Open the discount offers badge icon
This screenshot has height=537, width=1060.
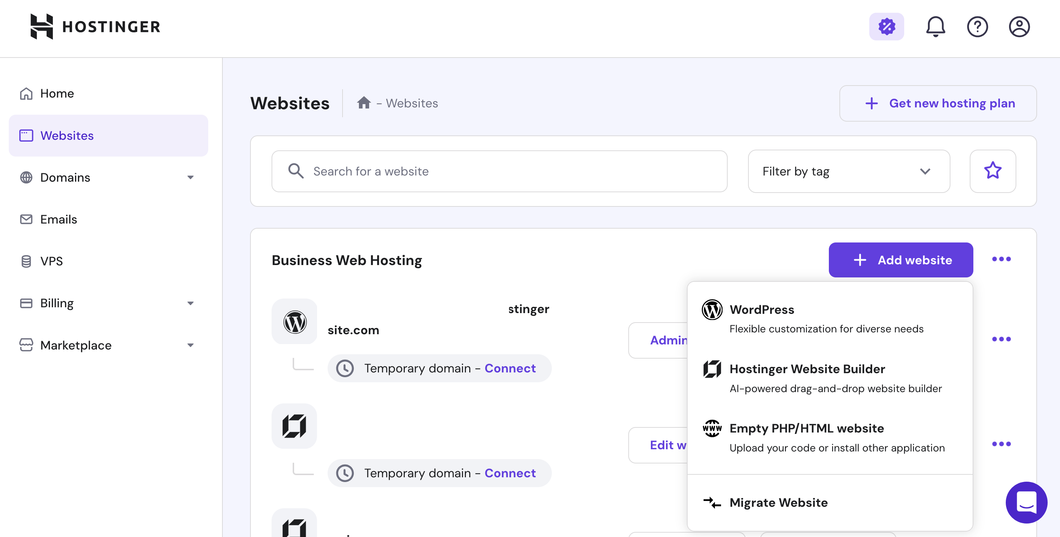tap(886, 27)
